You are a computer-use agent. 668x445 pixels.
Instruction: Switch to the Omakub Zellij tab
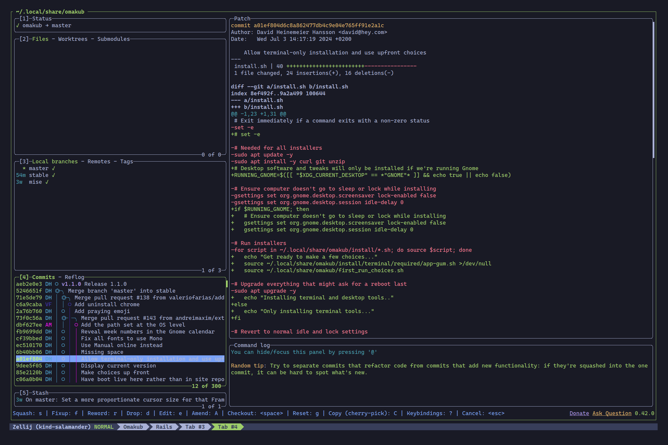tap(133, 427)
